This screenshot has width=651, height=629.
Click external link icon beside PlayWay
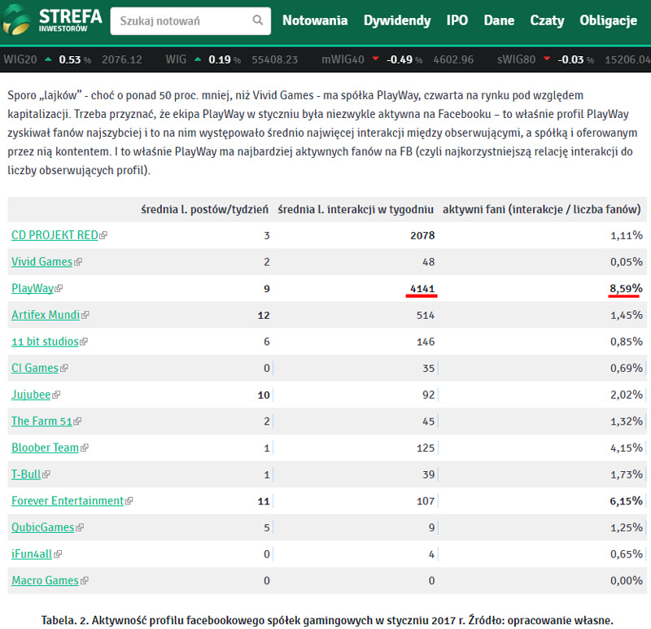coord(59,289)
